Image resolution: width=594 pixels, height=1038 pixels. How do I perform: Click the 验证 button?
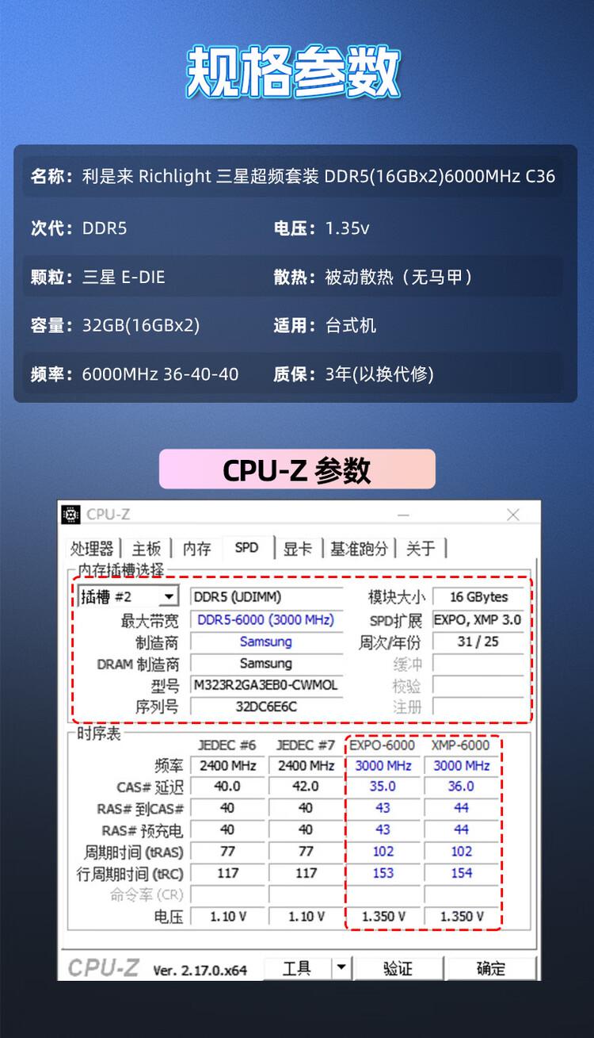(398, 968)
